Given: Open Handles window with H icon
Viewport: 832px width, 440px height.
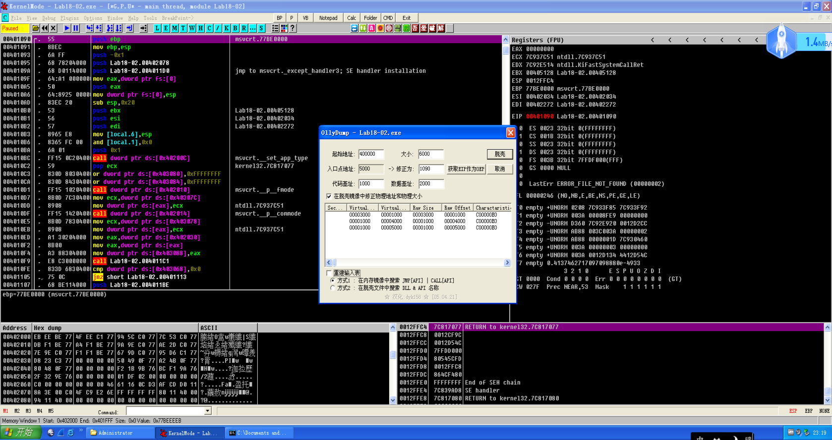Looking at the screenshot, I should tap(201, 28).
